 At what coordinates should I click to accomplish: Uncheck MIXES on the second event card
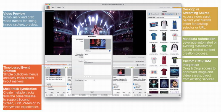68,84
